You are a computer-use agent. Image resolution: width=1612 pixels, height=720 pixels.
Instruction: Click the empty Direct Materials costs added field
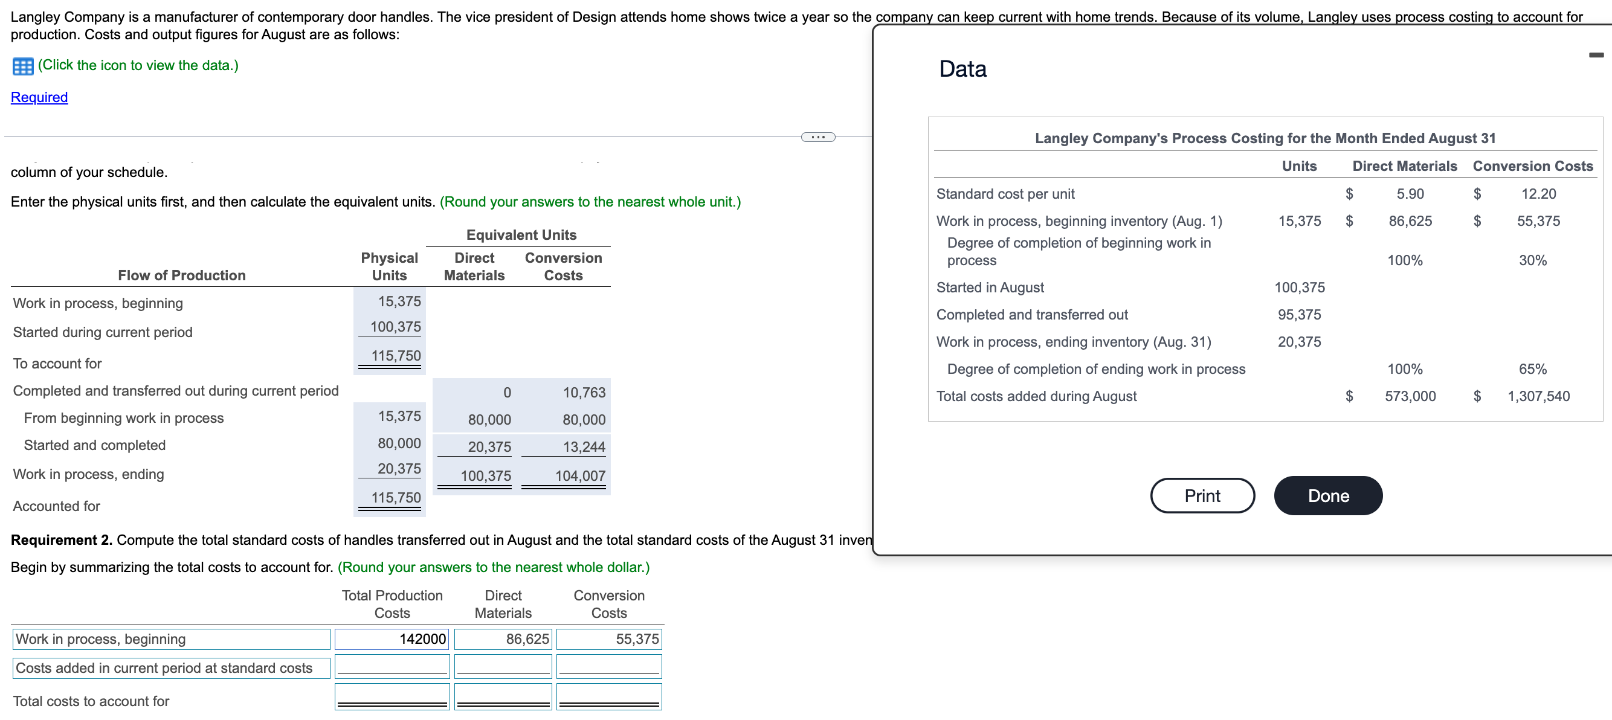(x=503, y=666)
